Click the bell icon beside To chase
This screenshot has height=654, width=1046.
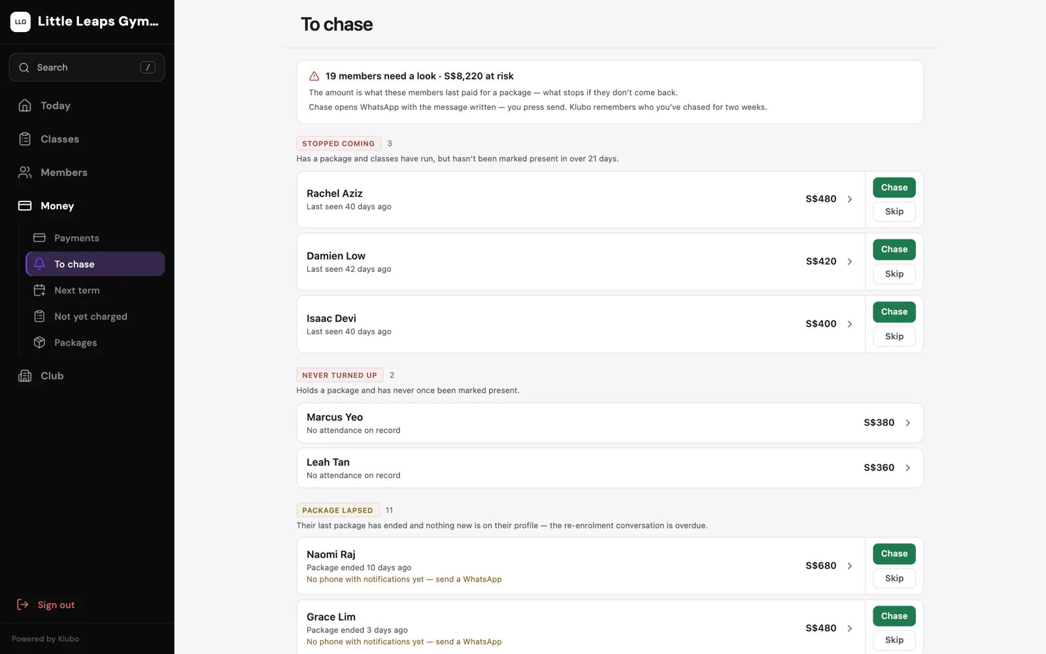pos(39,264)
